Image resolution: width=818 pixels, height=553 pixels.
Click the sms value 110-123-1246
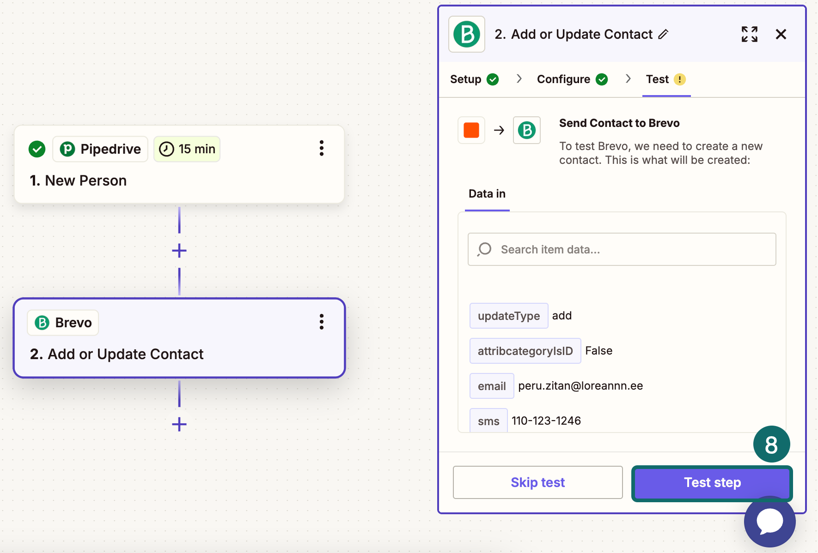546,421
